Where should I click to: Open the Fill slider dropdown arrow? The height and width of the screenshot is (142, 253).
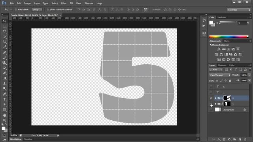(x=249, y=80)
